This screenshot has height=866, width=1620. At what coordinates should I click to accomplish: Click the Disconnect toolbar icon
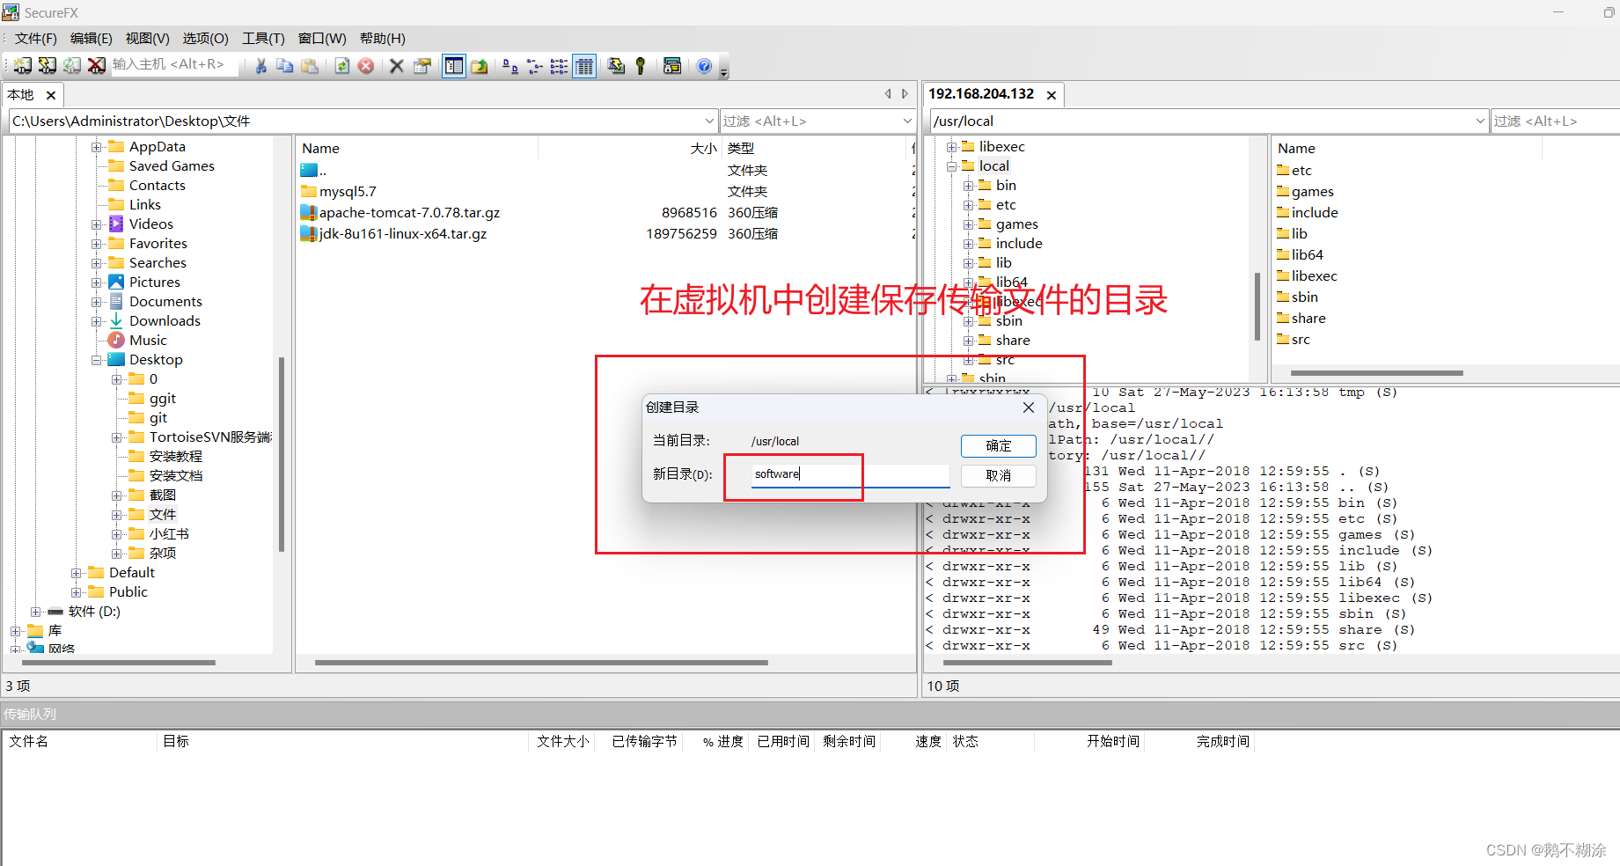tap(97, 66)
